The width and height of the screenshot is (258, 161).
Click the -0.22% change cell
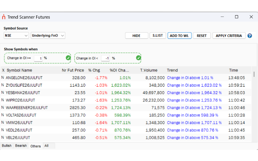coord(101,108)
